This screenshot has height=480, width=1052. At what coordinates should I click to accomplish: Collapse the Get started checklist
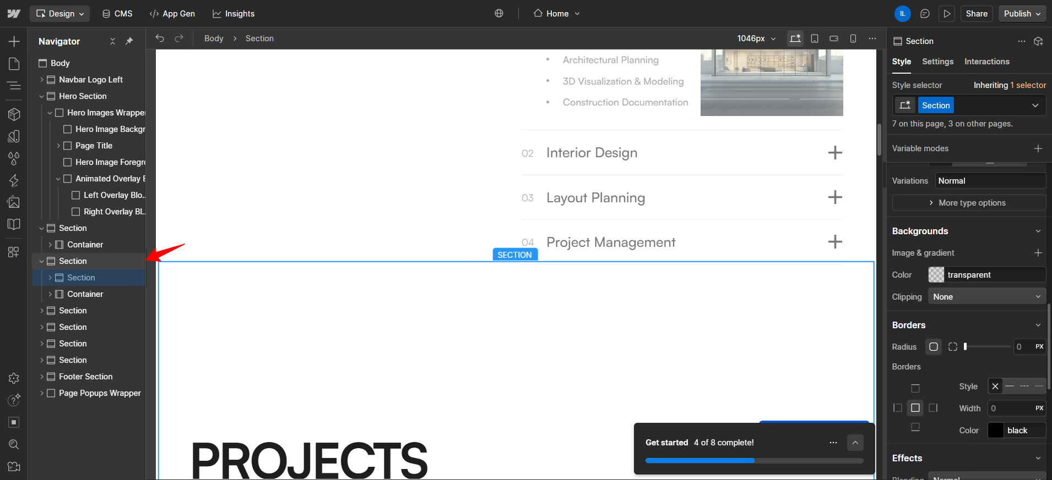click(855, 443)
